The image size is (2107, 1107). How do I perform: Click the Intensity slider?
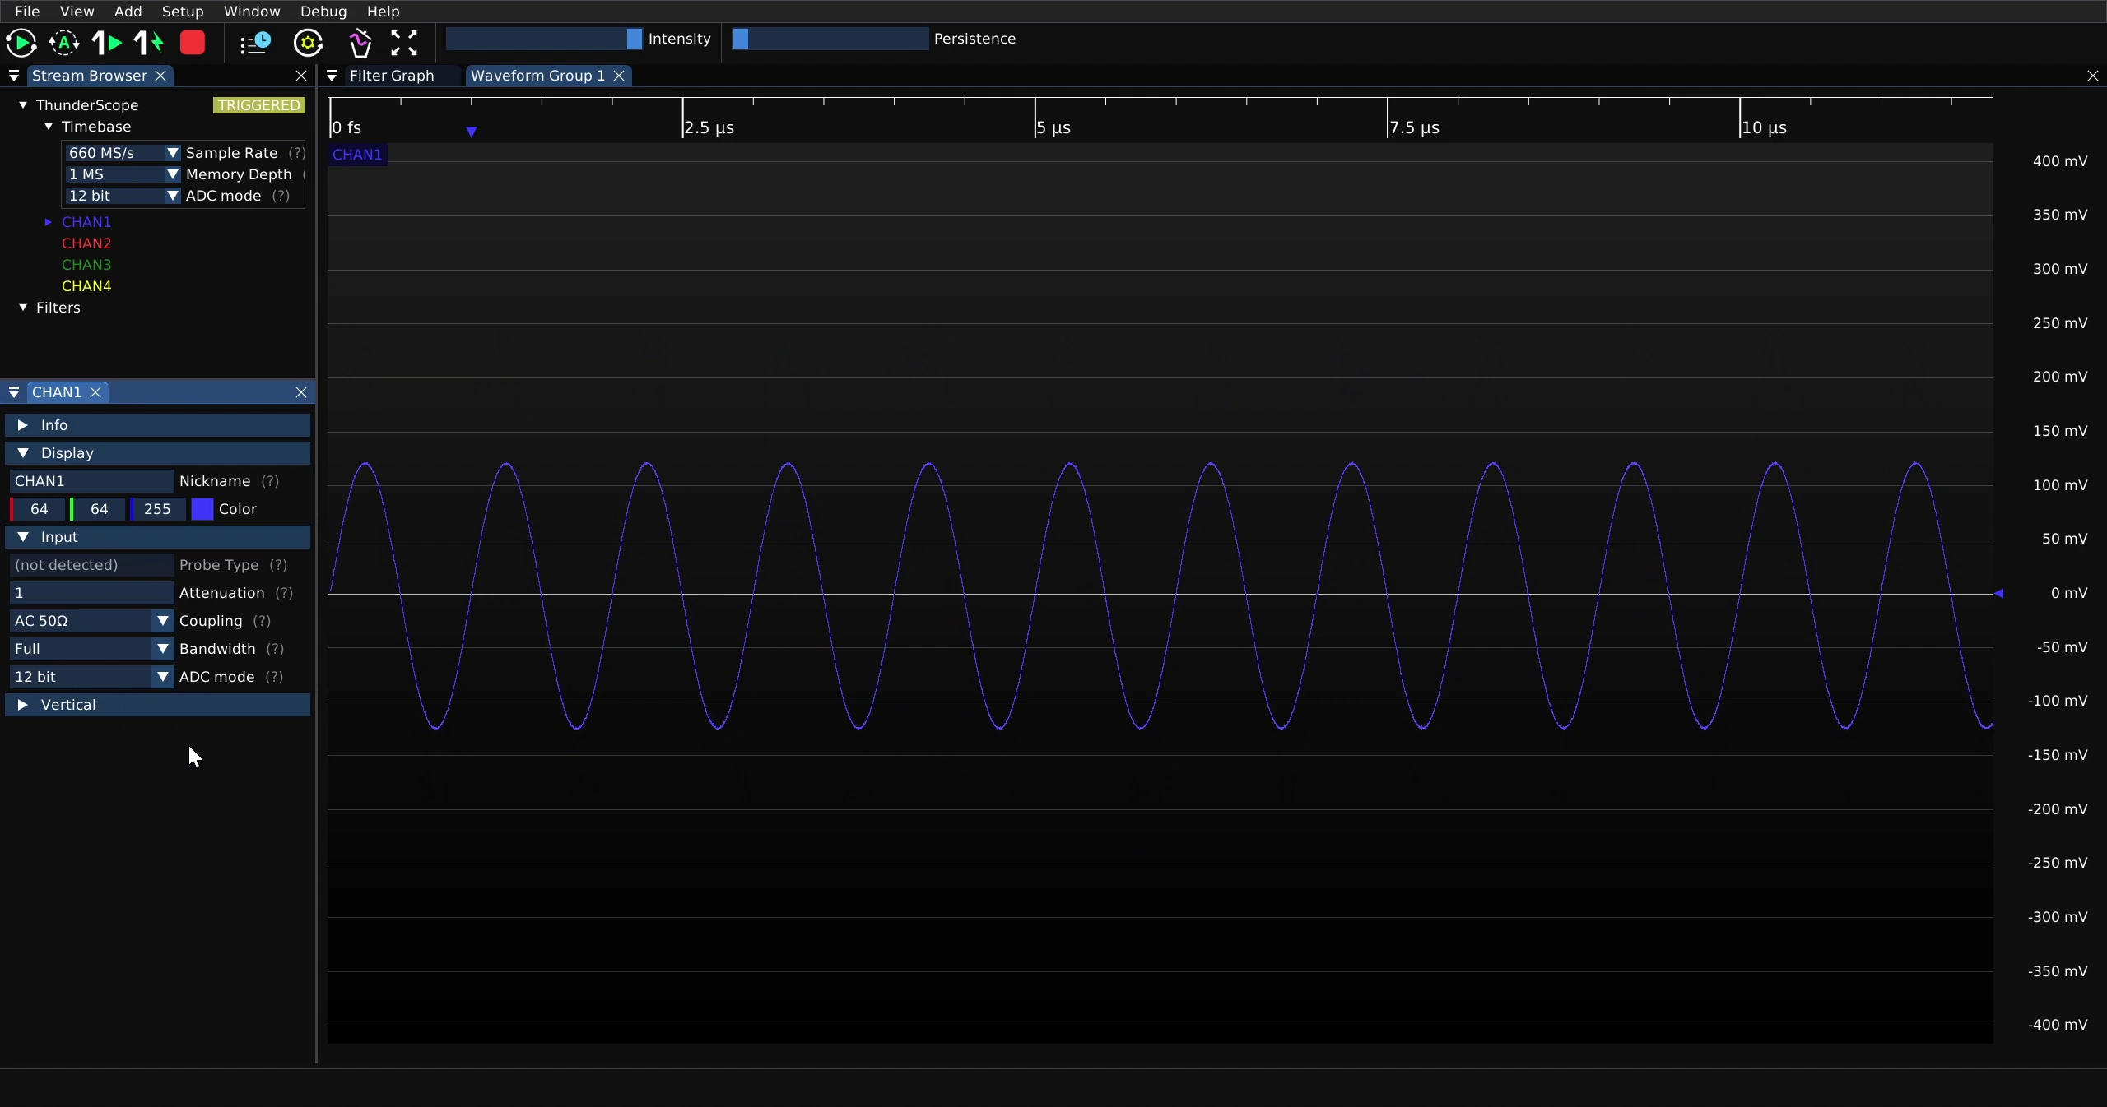click(x=544, y=39)
